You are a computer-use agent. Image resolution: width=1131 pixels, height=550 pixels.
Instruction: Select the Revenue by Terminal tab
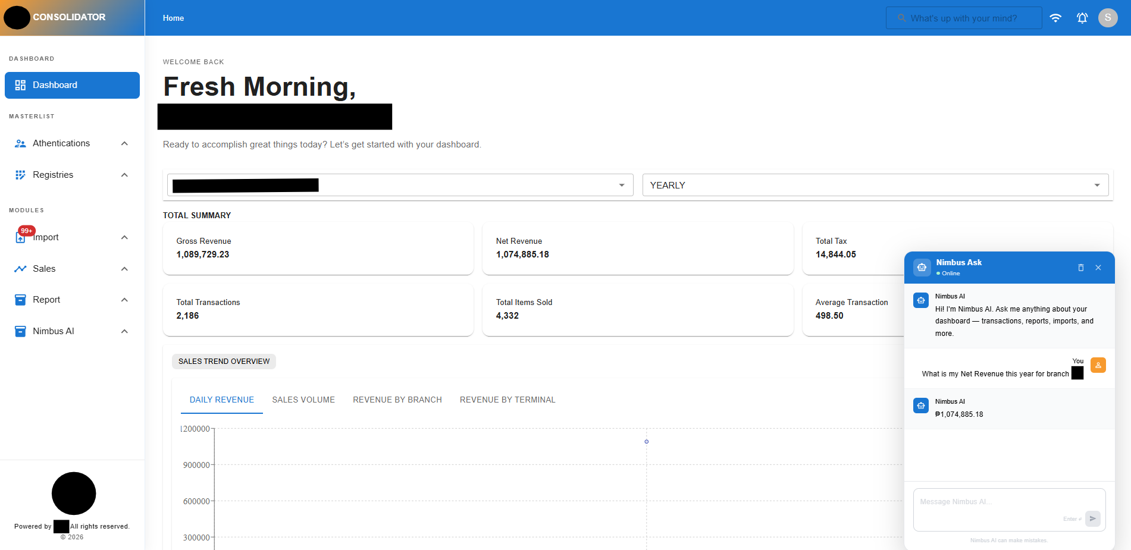point(507,400)
